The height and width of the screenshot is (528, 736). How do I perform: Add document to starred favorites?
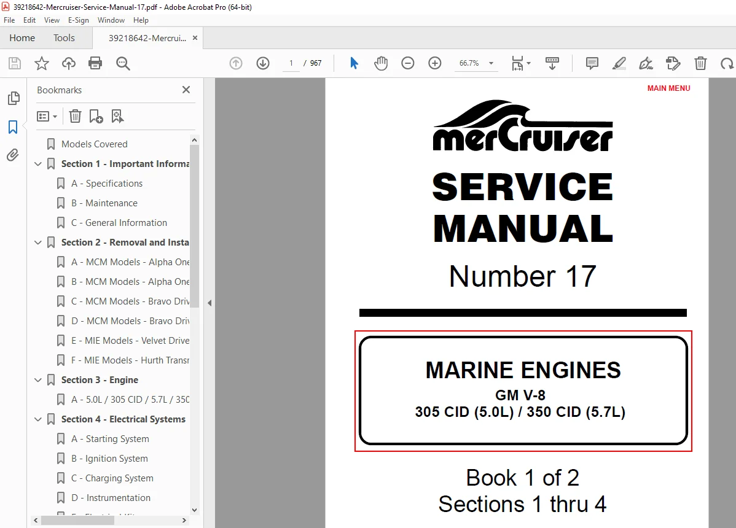coord(42,63)
